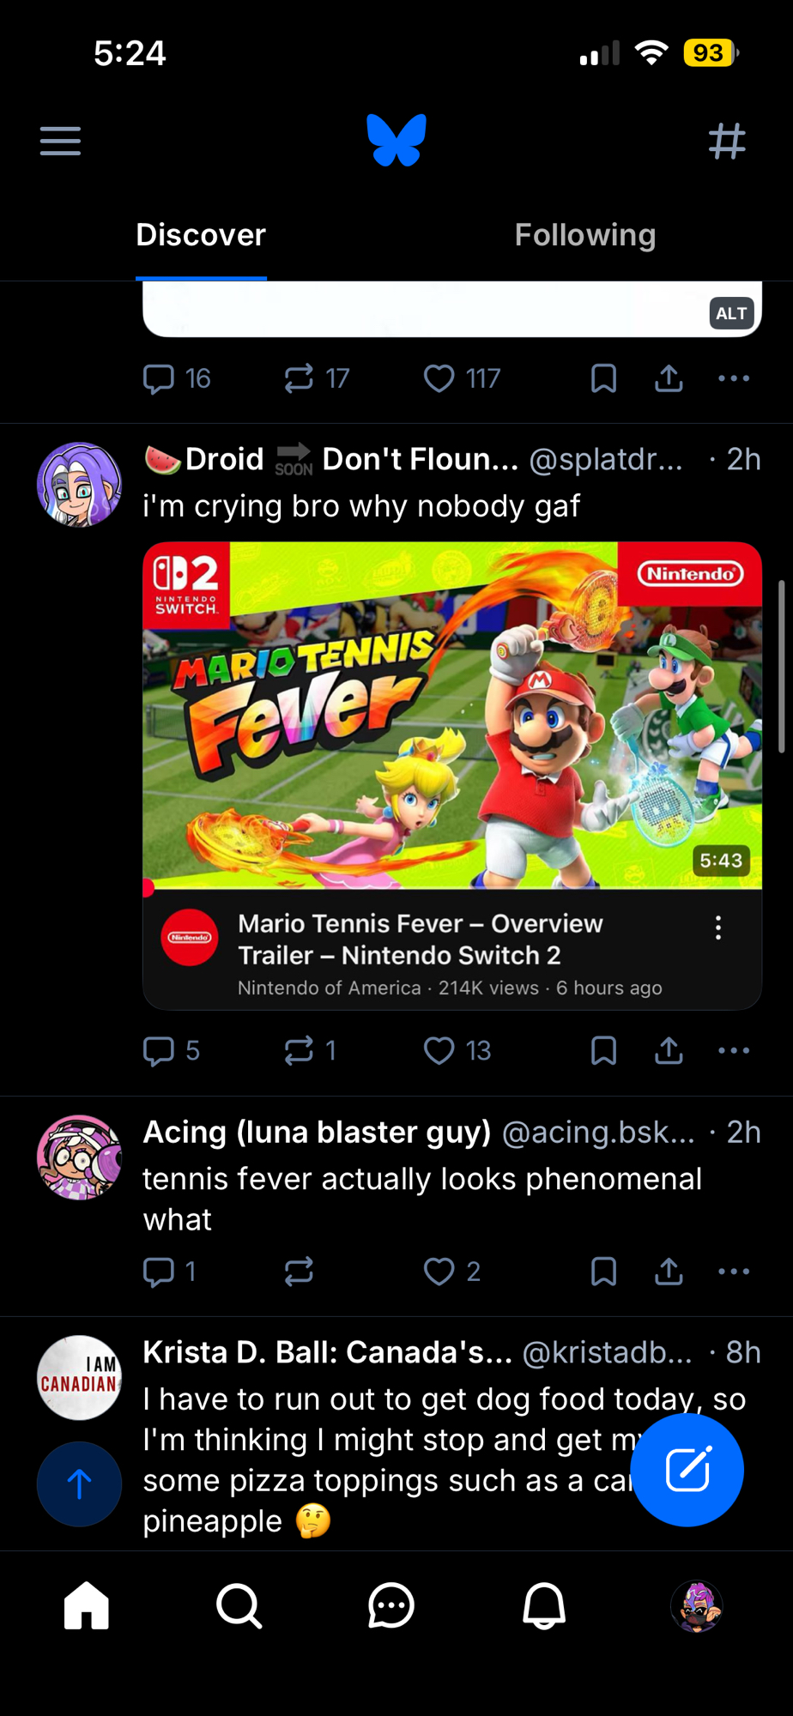Like the Droid Mario Tennis post
Viewport: 793px width, 1716px height.
tap(439, 1050)
